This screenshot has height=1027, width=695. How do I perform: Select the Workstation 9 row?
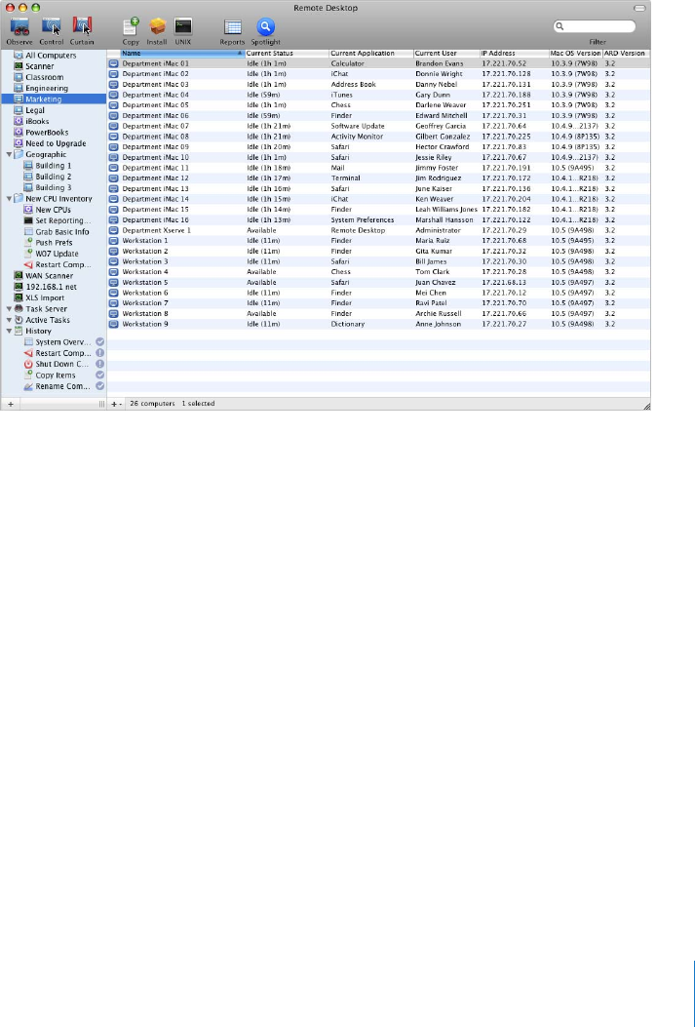(378, 324)
